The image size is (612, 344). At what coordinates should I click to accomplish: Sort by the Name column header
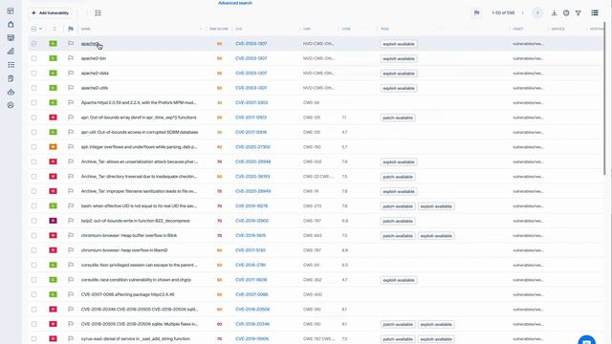click(x=86, y=29)
